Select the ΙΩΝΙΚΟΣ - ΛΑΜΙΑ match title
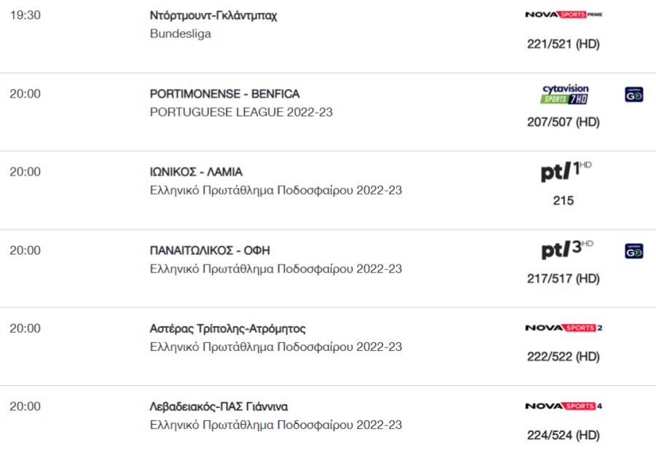Screen dimensions: 656x451 (196, 172)
